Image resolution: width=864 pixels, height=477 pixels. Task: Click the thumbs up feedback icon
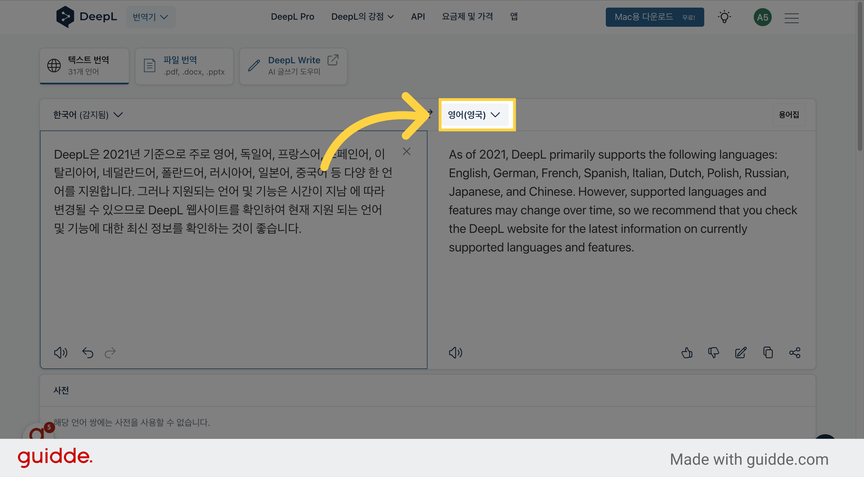coord(687,353)
